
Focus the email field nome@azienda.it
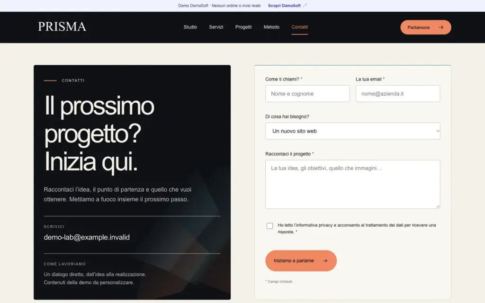click(x=398, y=94)
